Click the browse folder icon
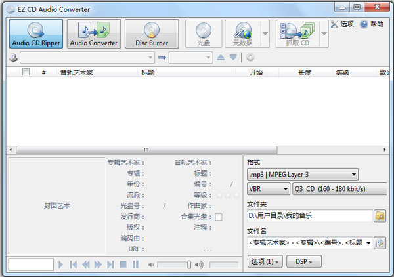This screenshot has height=277, width=394. pyautogui.click(x=380, y=216)
